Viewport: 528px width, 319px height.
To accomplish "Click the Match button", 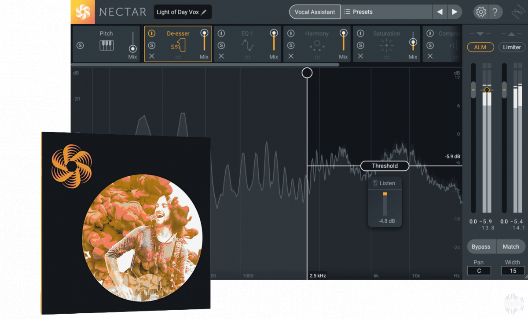I will pos(511,247).
